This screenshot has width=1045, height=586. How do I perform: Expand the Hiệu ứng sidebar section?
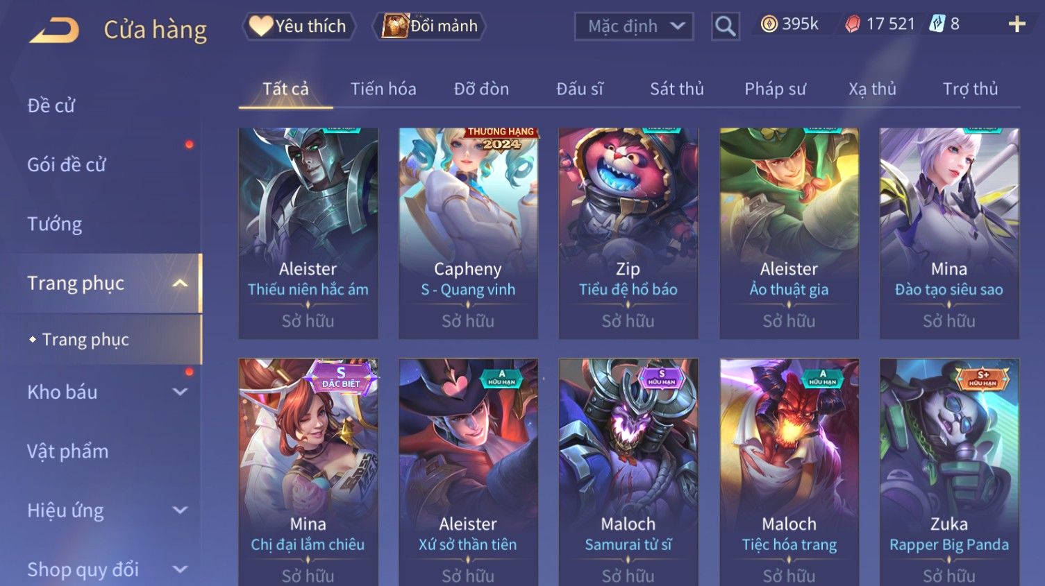(180, 511)
